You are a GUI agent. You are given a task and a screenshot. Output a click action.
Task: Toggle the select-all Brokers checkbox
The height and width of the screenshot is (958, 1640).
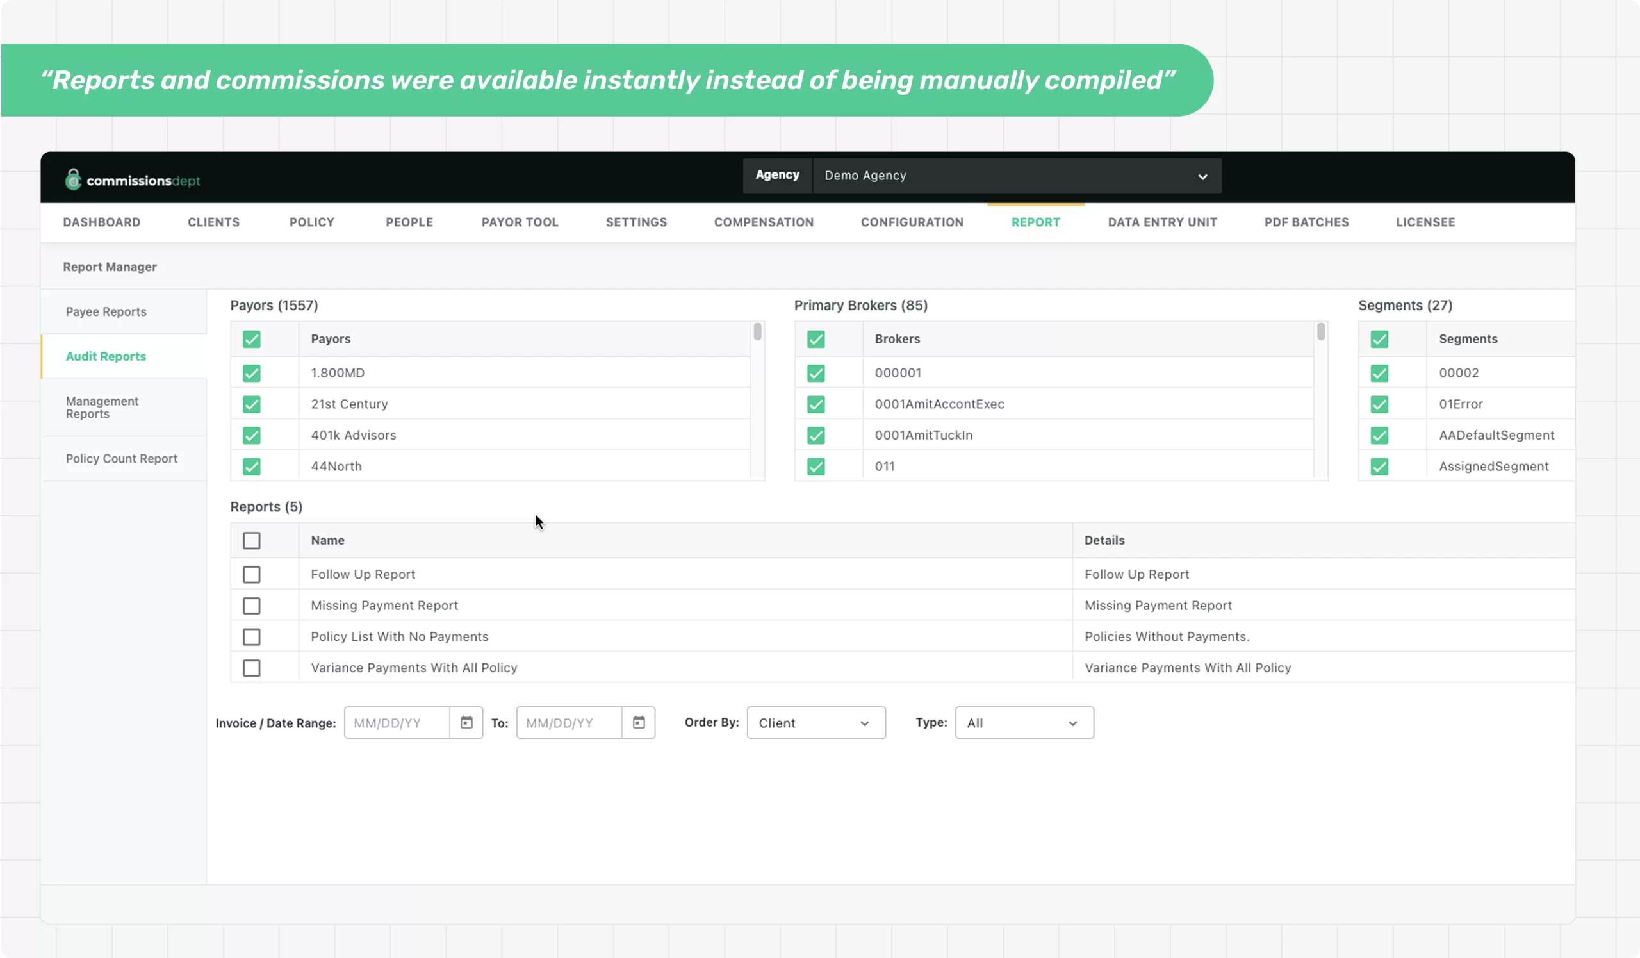tap(816, 339)
